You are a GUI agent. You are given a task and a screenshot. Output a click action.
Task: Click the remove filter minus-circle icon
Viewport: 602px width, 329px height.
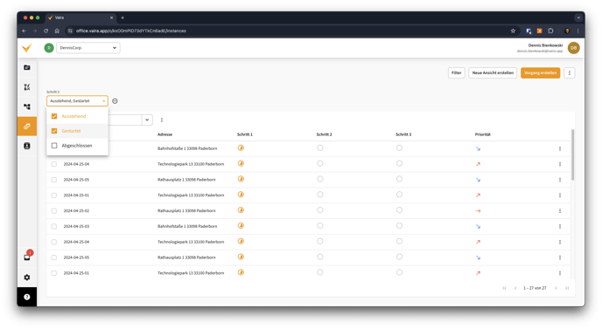(115, 101)
